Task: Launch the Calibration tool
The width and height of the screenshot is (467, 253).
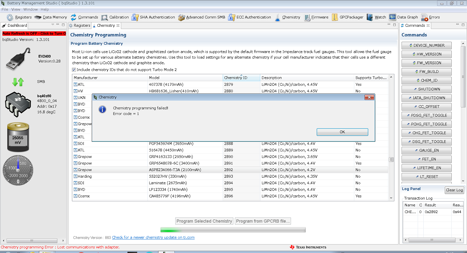Action: (x=115, y=17)
